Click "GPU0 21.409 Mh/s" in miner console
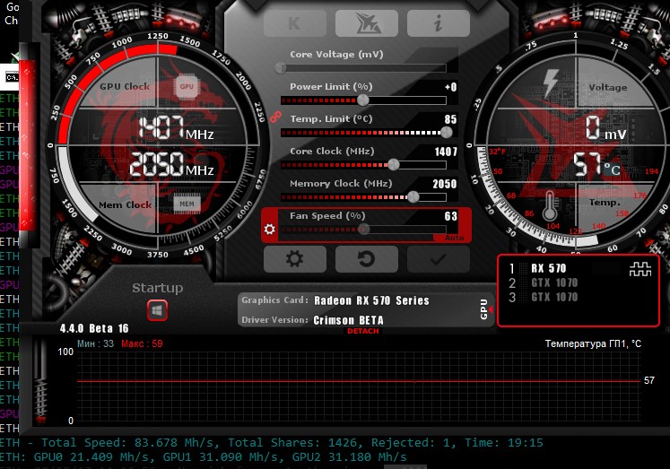Viewport: 670px width, 469px height. 94,457
